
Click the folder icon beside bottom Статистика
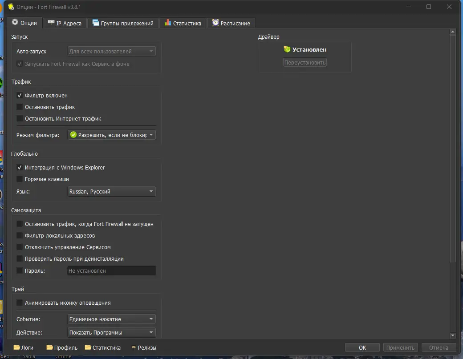(x=88, y=347)
